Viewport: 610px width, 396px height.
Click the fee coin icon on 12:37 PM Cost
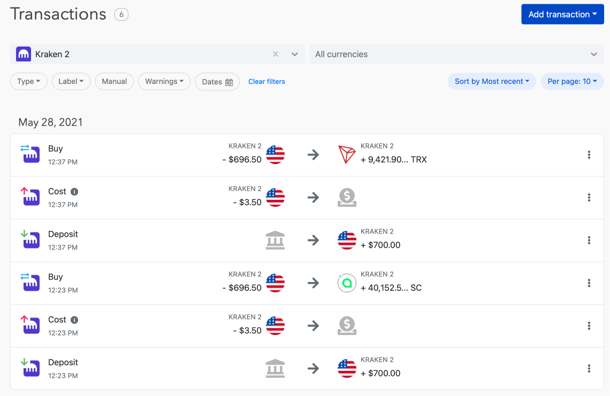[347, 197]
